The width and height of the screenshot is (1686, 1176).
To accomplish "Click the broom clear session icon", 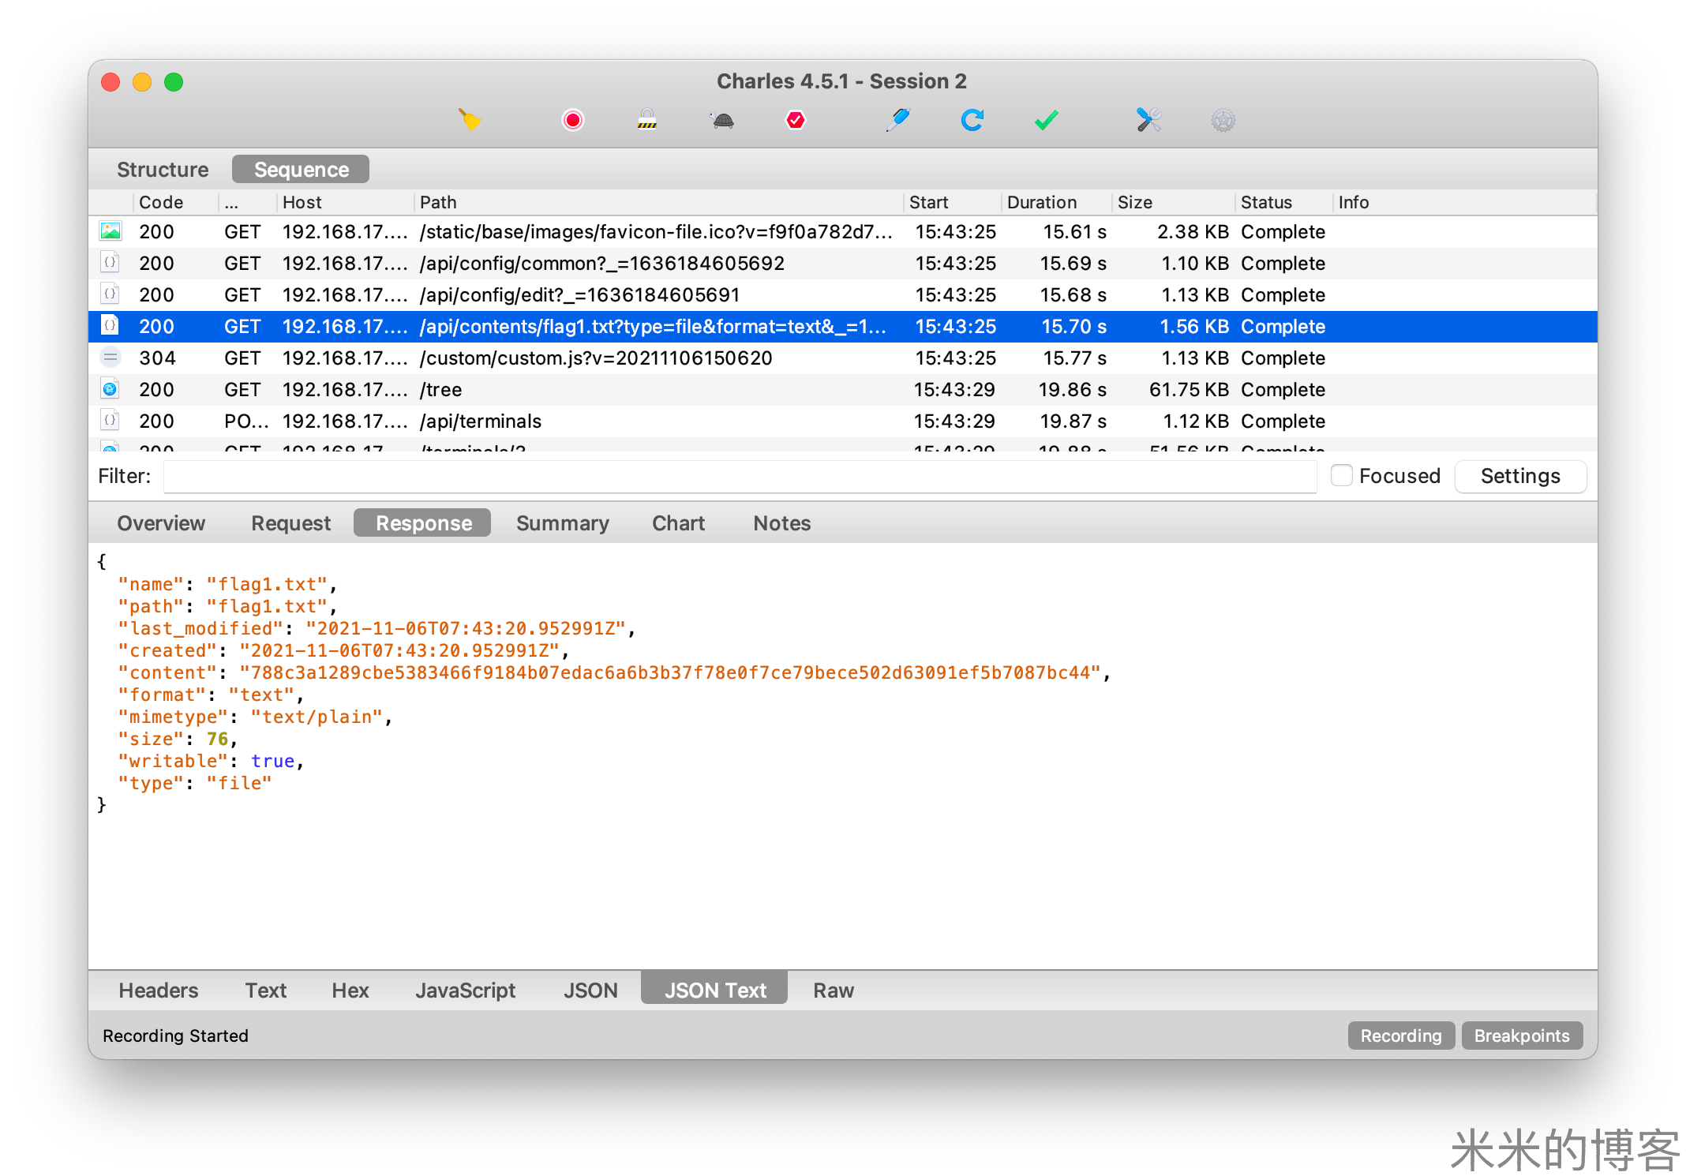I will [470, 120].
